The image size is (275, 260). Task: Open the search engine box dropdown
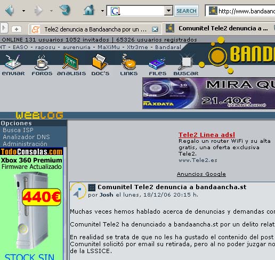click(168, 11)
